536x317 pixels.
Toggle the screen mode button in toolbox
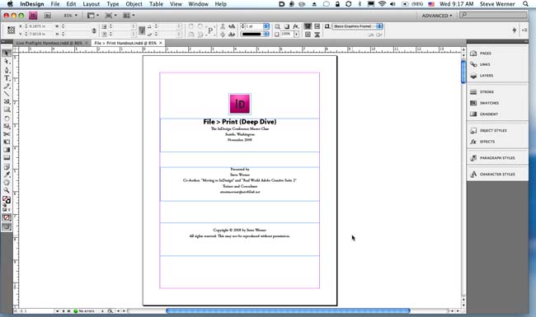click(x=7, y=227)
